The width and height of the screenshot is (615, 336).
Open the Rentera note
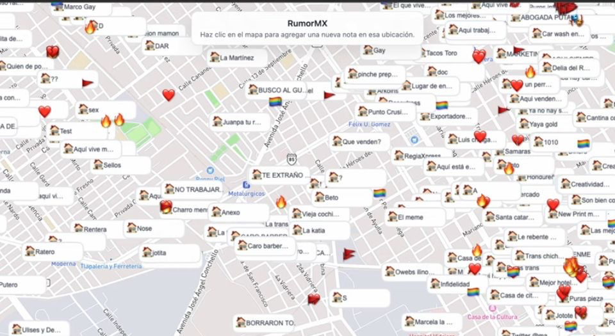point(98,228)
